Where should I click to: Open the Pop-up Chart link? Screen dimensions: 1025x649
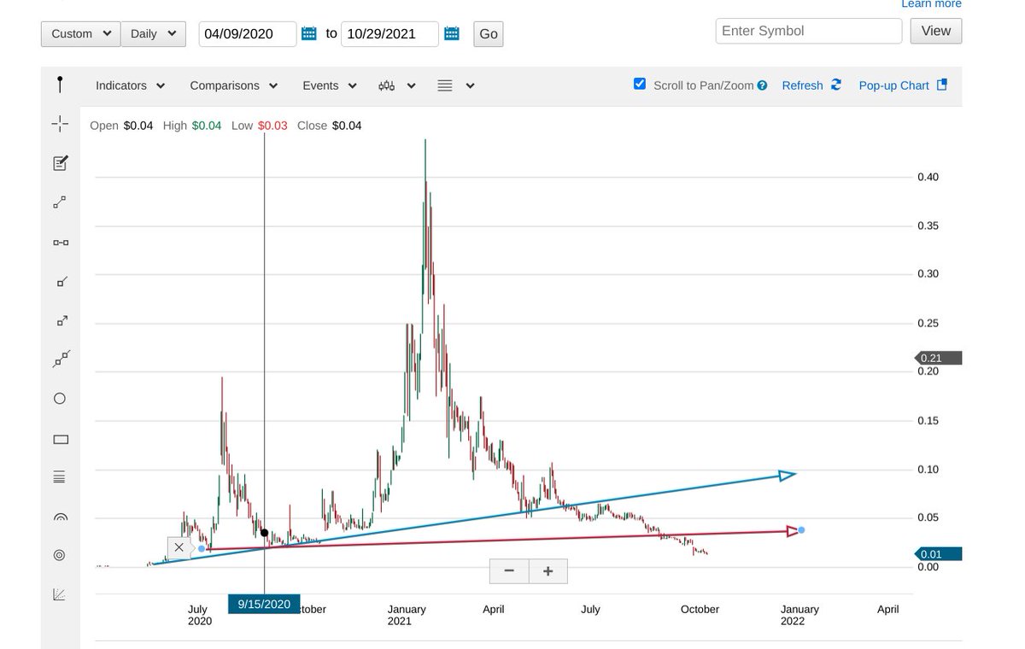893,85
